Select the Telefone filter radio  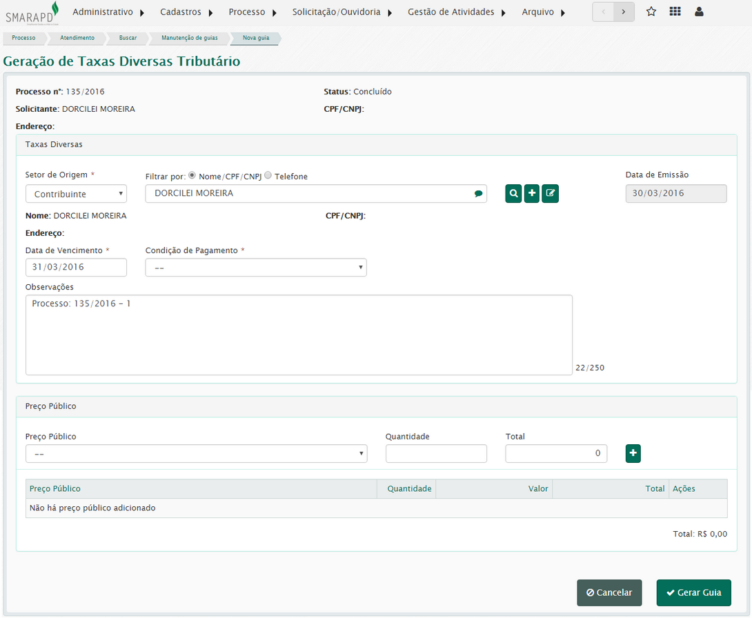point(268,175)
